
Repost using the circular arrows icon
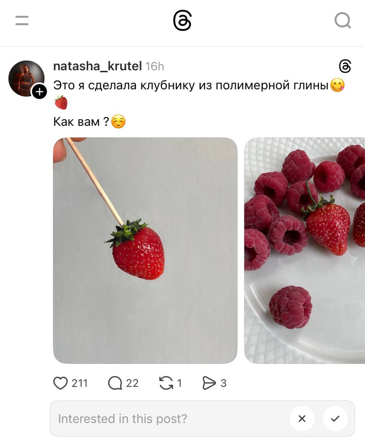point(166,383)
